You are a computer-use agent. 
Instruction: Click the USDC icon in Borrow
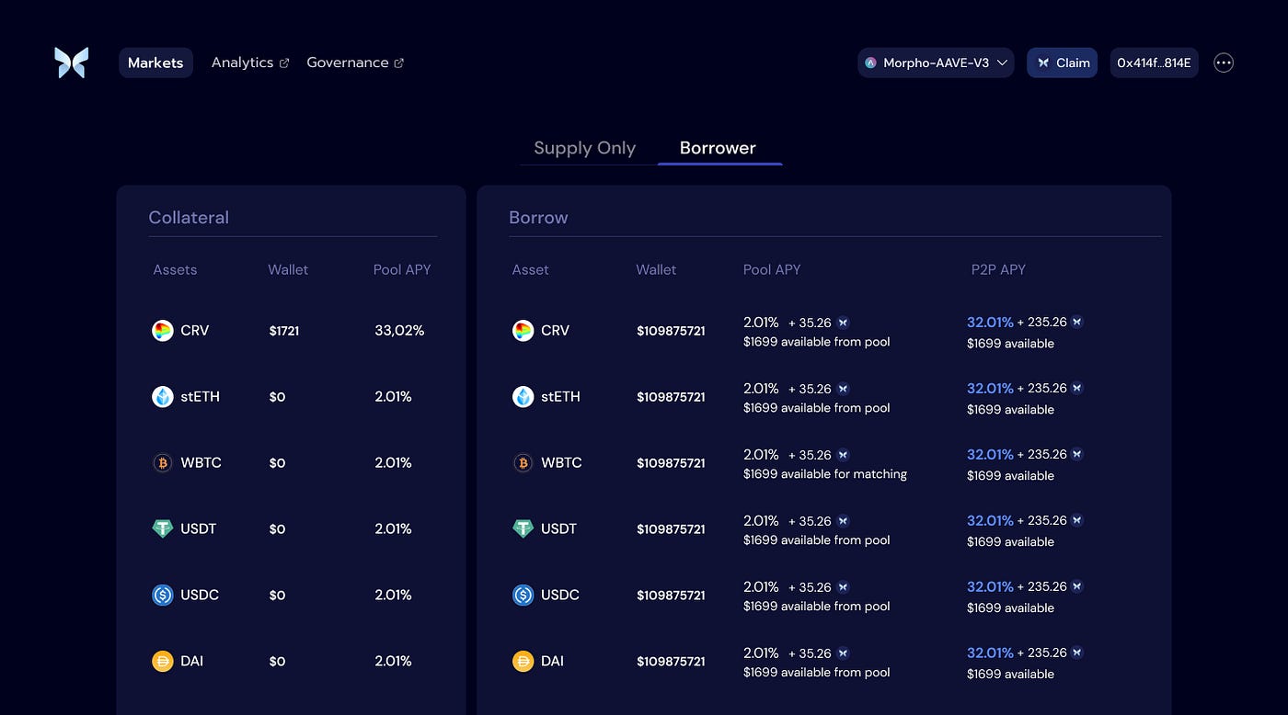point(523,595)
